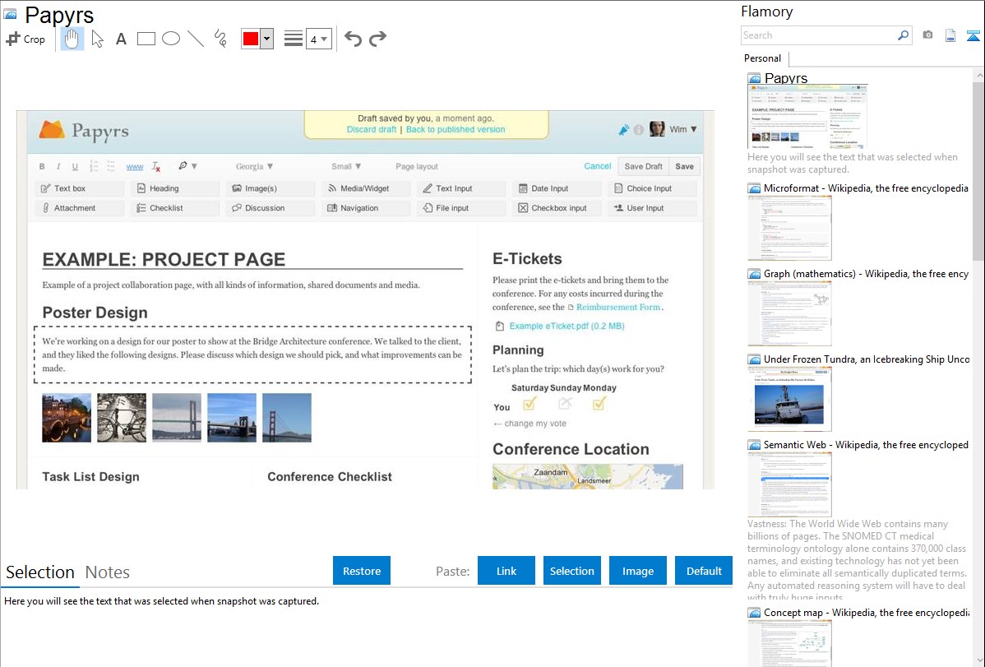Image resolution: width=985 pixels, height=667 pixels.
Task: Click the blue triangle icon beside search
Action: tap(973, 36)
